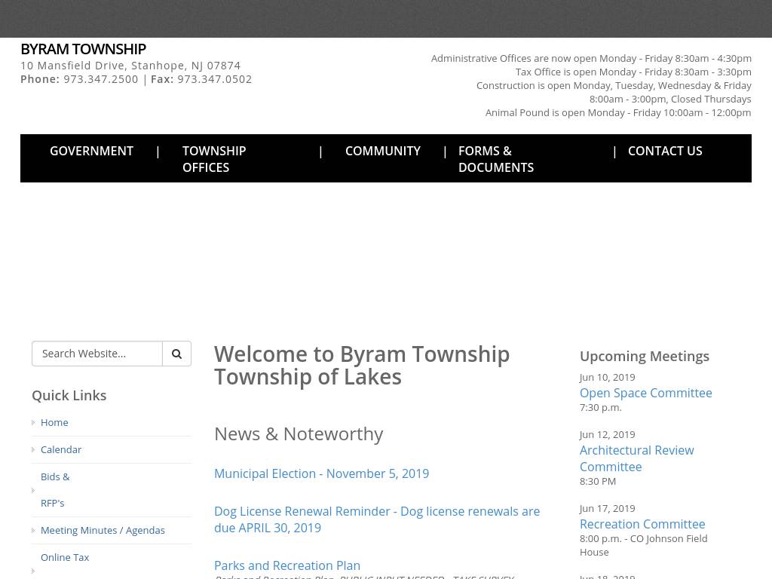Screen dimensions: 772x579
Task: Open Architectural Review Committee meeting link
Action: point(636,458)
